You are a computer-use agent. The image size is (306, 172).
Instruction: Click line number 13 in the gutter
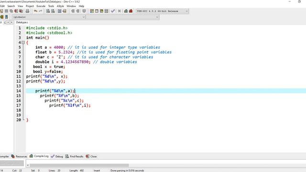coord(19,86)
